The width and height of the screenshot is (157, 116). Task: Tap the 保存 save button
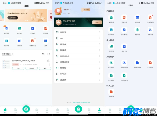[x=45, y=68]
